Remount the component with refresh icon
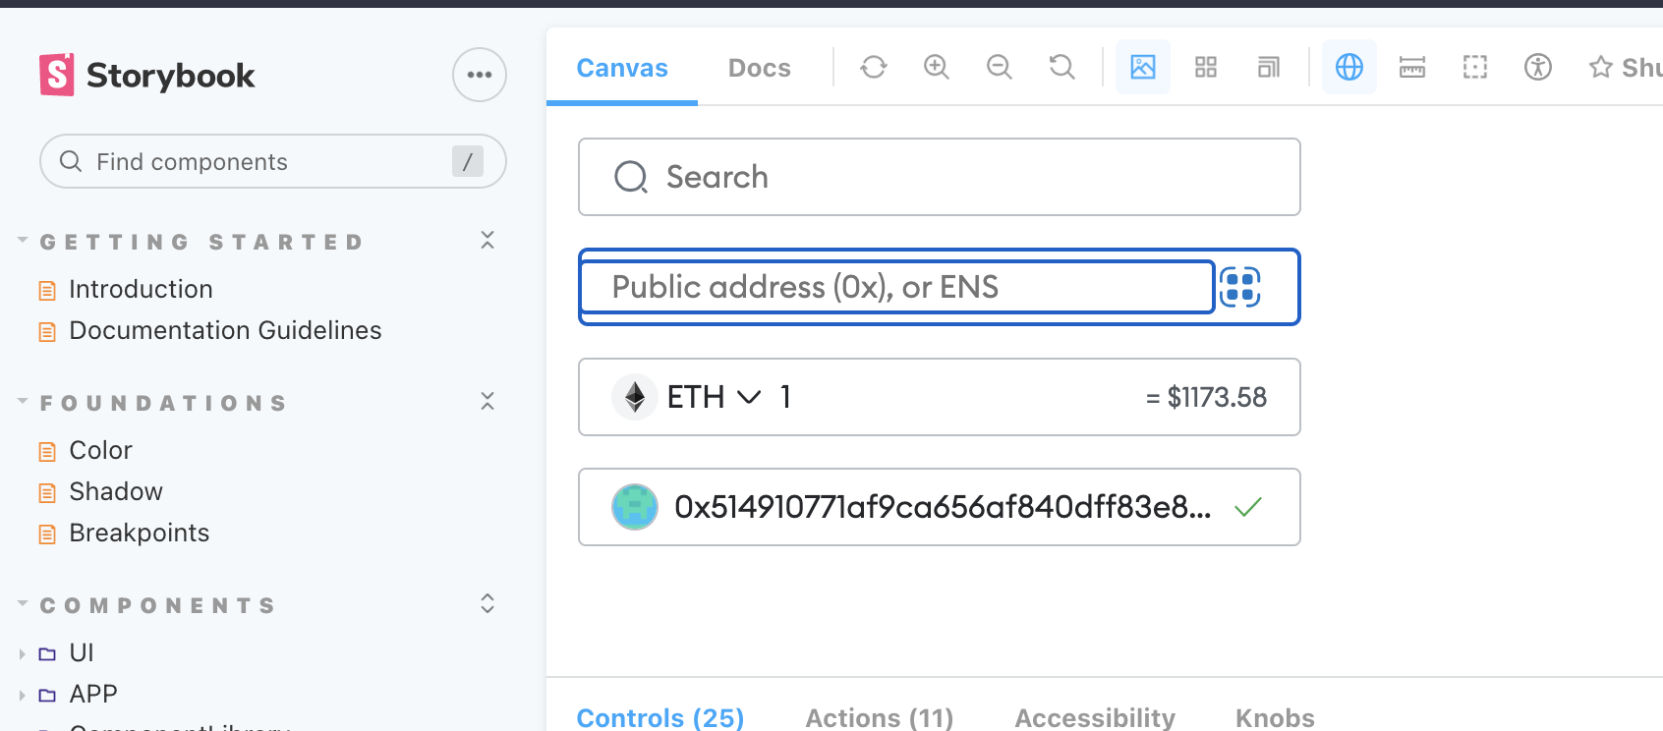 873,67
